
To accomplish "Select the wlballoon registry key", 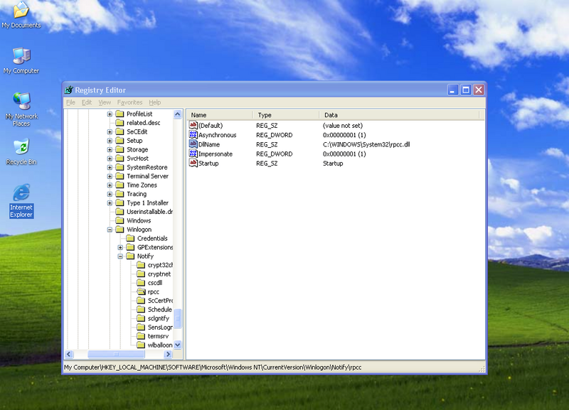I will (160, 345).
